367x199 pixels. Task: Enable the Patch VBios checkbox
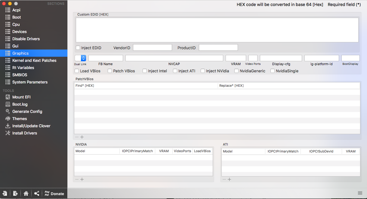[110, 71]
